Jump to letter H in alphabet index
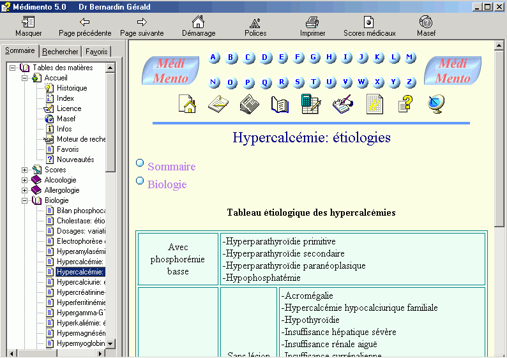The image size is (507, 358). (329, 58)
